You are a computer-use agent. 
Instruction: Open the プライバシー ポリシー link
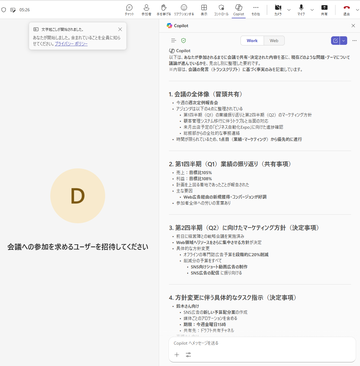71,44
